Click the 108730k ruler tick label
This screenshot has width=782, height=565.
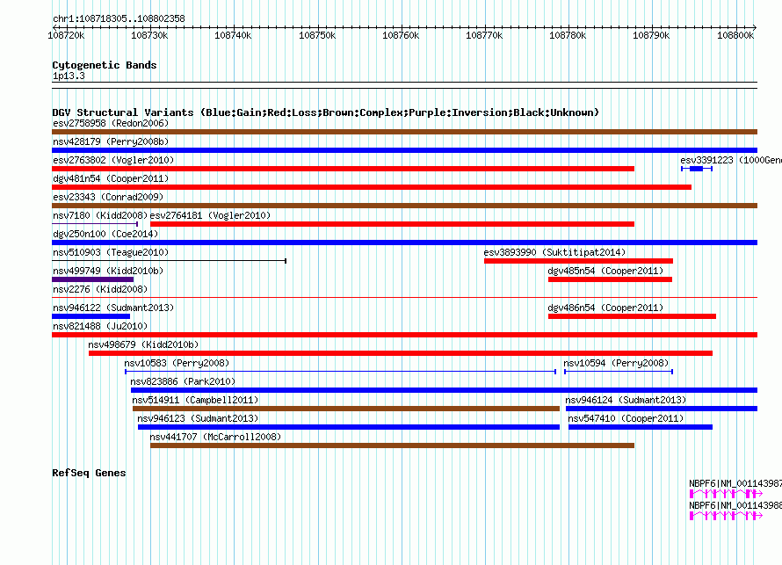149,35
